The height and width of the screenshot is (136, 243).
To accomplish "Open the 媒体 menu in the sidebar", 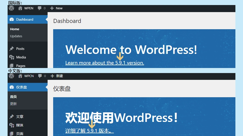I will pos(19,125).
